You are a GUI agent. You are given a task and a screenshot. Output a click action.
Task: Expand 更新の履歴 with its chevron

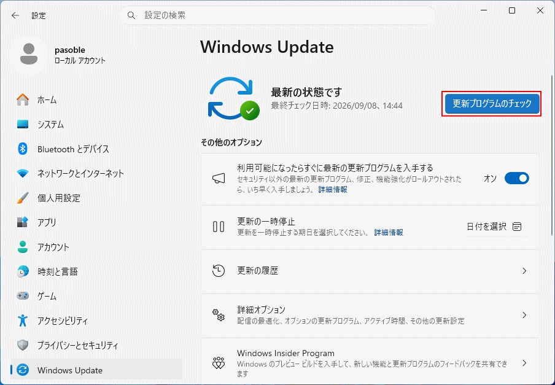(524, 271)
